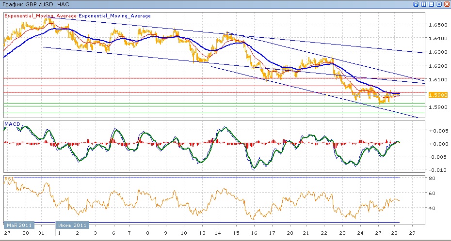Click the 1.6100 price axis label
The height and width of the screenshot is (241, 451).
point(438,79)
